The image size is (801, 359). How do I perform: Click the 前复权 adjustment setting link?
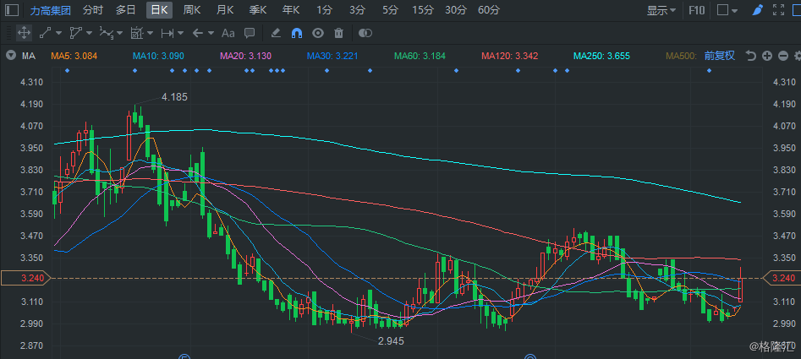coord(719,56)
